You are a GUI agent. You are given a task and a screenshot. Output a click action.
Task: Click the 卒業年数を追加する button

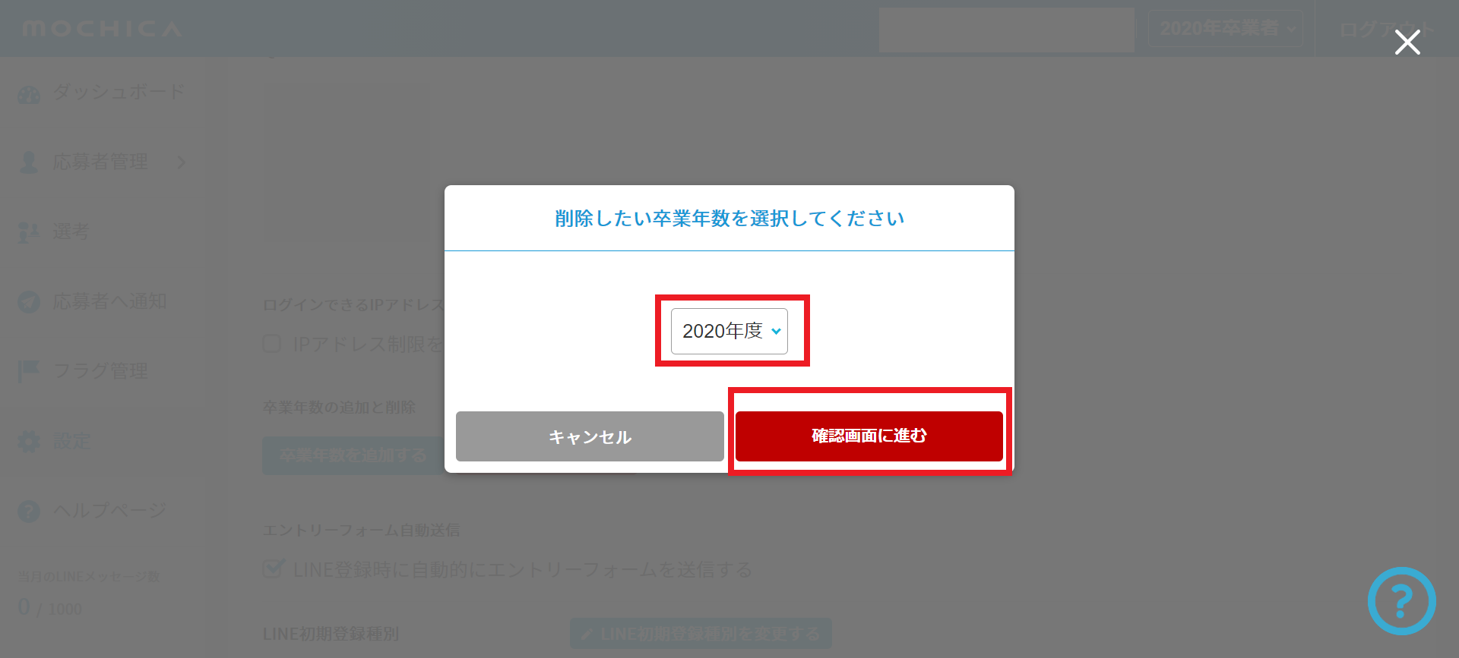coord(353,455)
